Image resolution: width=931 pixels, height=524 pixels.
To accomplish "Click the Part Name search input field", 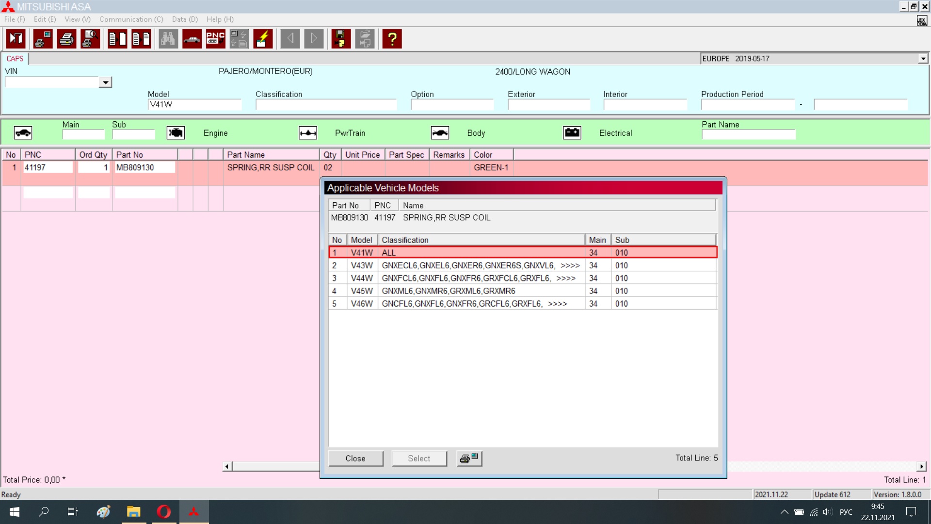I will pos(748,134).
